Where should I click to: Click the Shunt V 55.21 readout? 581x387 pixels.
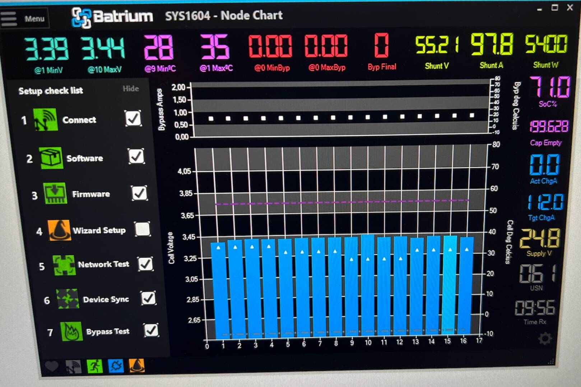tap(436, 46)
